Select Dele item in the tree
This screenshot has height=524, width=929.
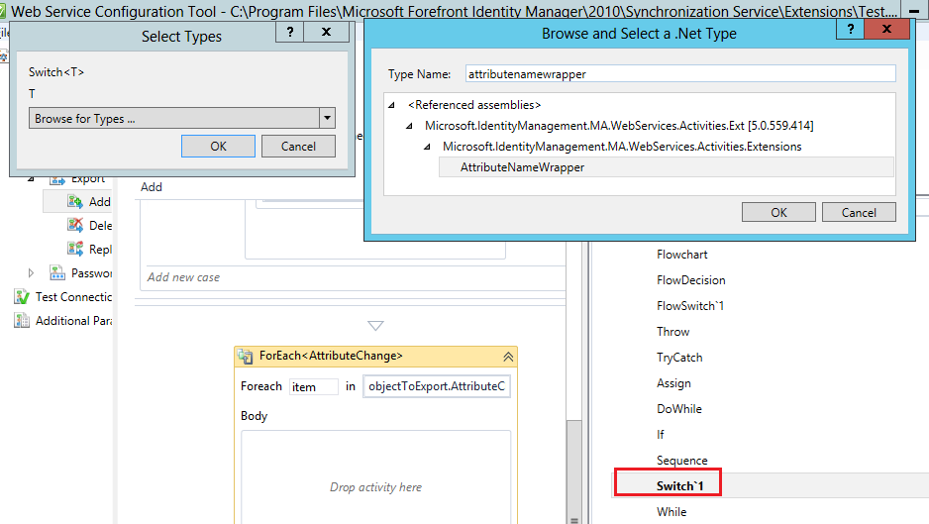[x=100, y=225]
